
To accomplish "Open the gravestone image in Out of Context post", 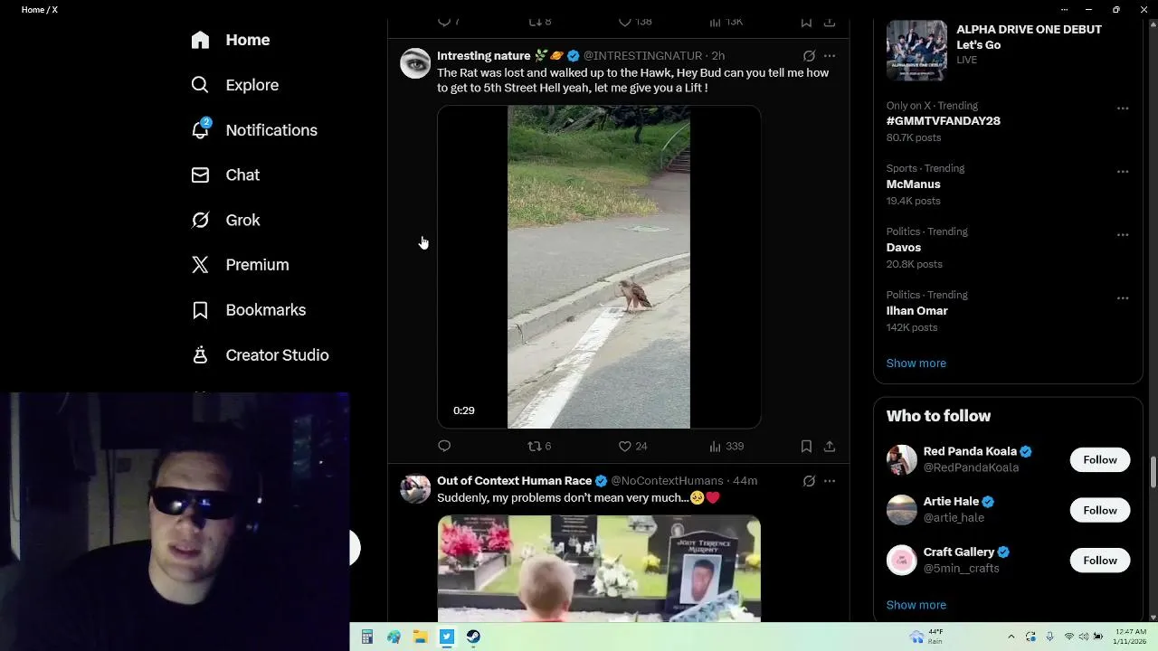I will 599,569.
